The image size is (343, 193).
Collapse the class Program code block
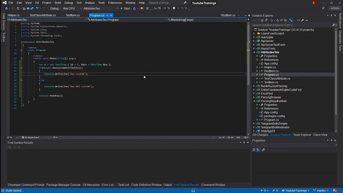[x=21, y=50]
